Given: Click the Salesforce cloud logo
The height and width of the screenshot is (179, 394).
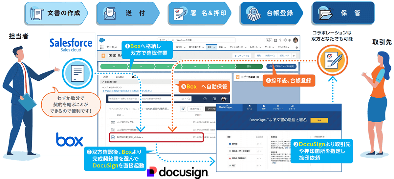Looking at the screenshot, I should pyautogui.click(x=102, y=40).
